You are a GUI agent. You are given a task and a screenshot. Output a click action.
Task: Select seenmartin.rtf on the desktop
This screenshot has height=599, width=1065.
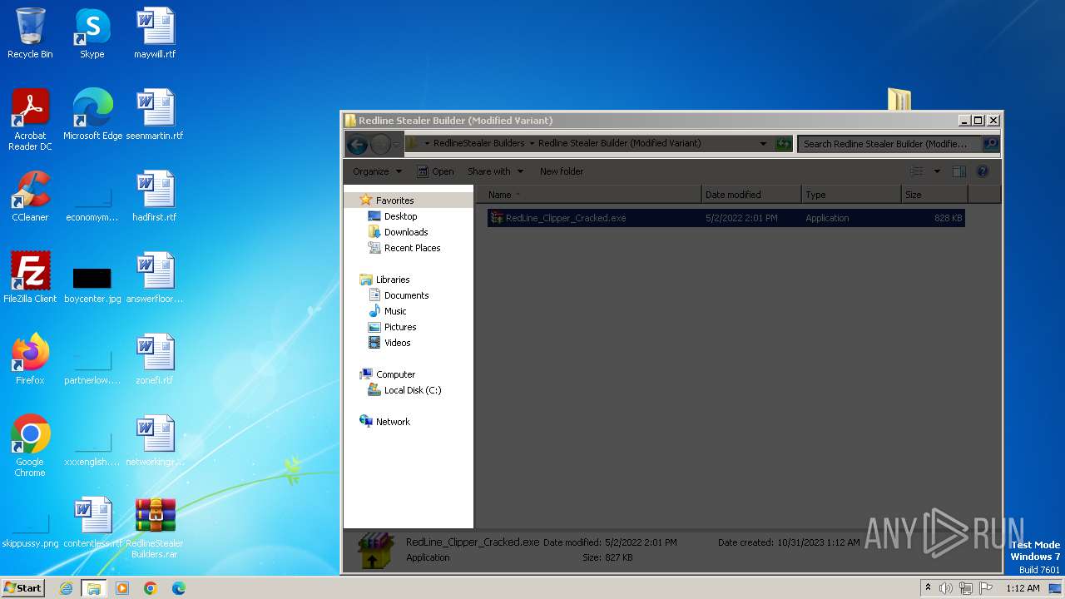pyautogui.click(x=155, y=115)
